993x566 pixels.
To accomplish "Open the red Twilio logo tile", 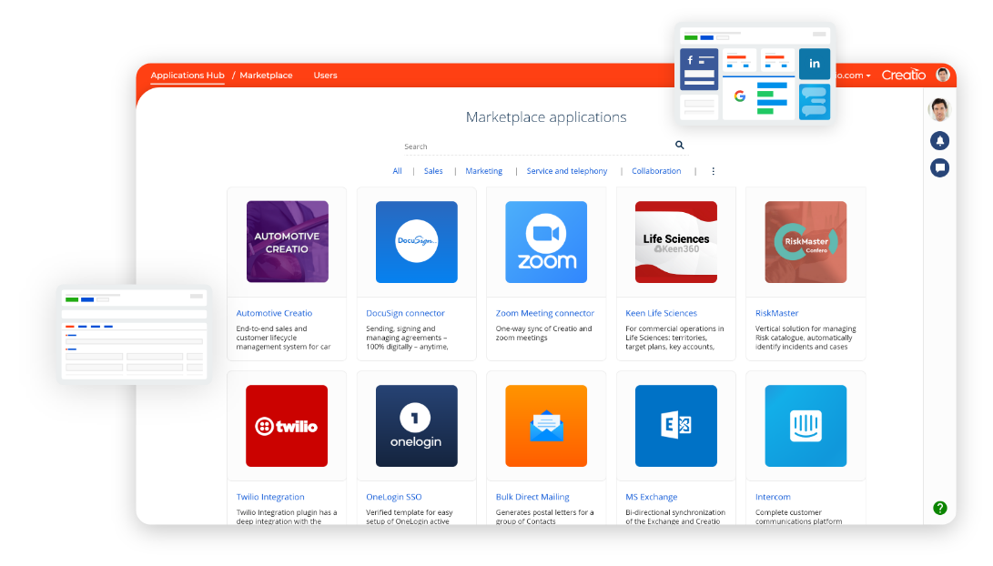I will (x=287, y=426).
